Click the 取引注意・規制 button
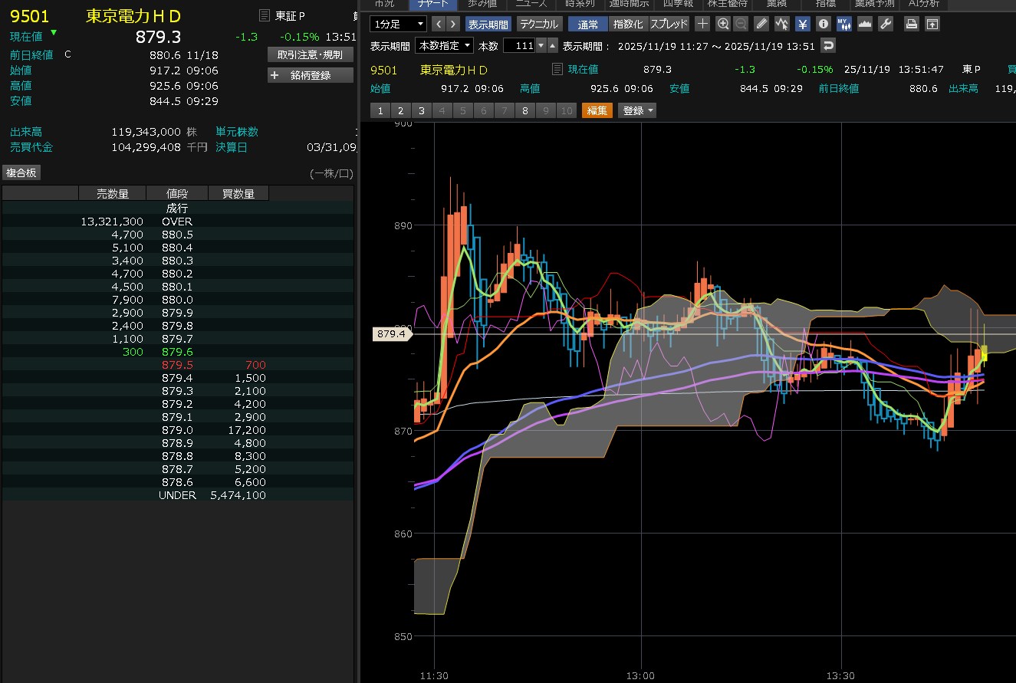Screen dimensions: 1016x683 click(x=311, y=54)
